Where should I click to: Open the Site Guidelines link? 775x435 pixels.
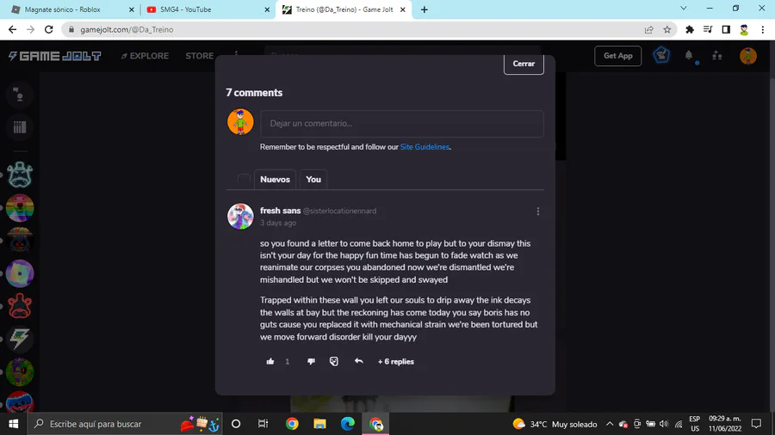(x=425, y=147)
